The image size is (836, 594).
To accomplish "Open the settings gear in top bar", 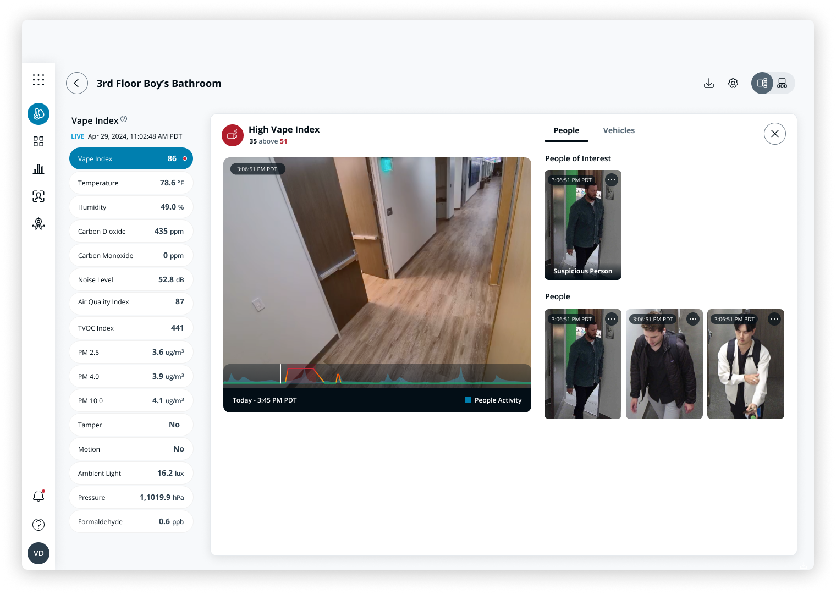I will coord(733,83).
